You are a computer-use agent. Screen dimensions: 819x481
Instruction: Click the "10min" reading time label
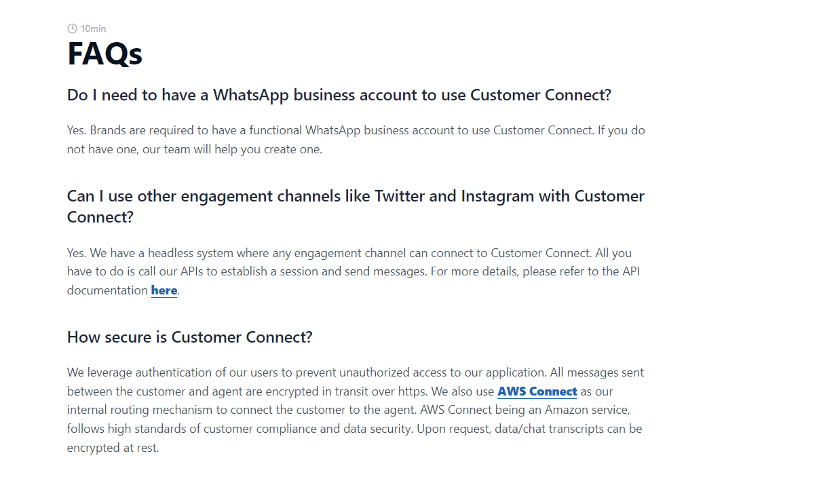[x=93, y=28]
